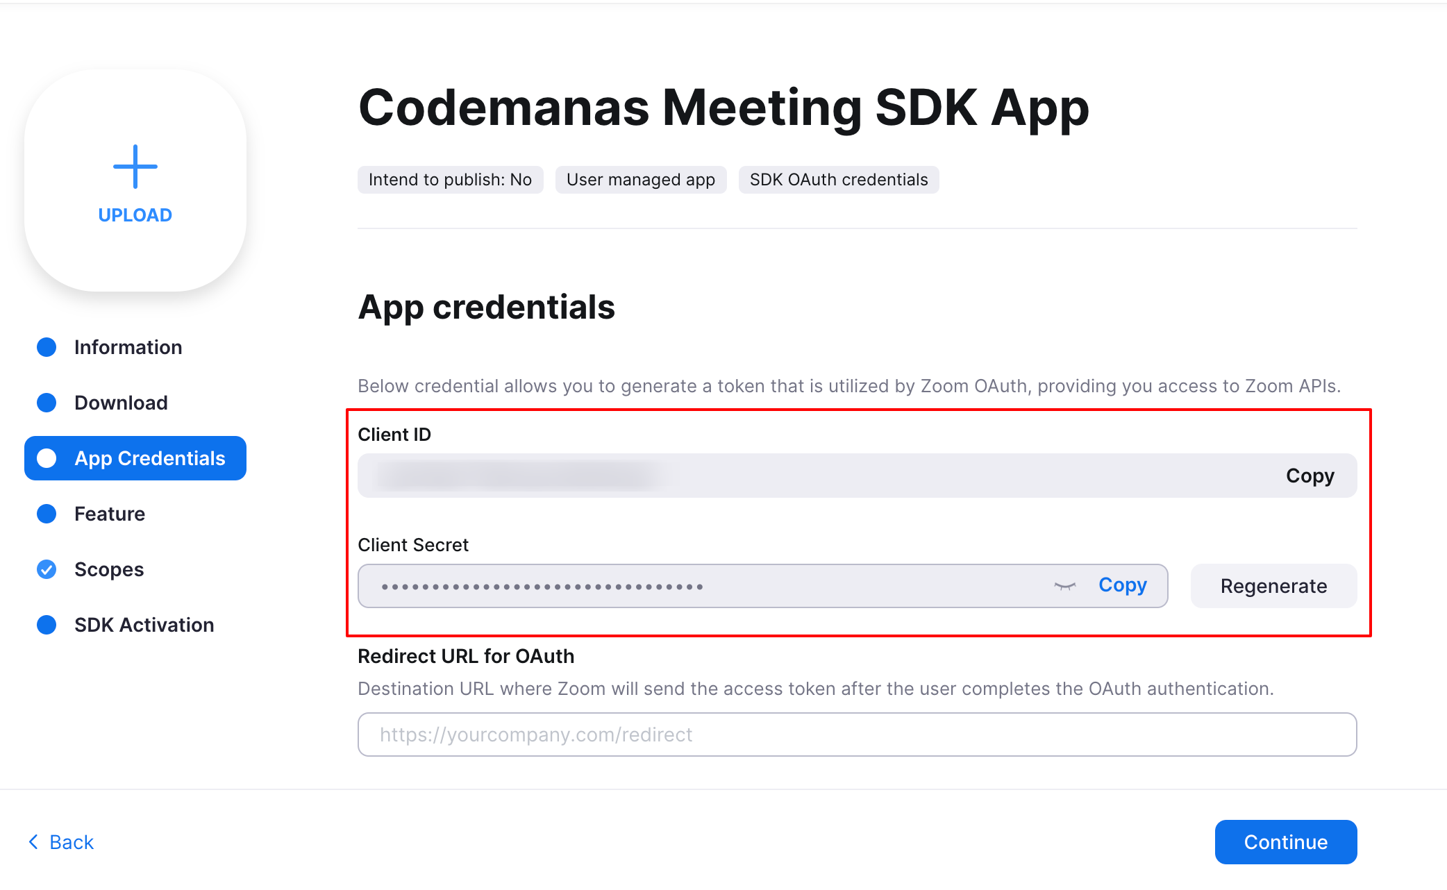The height and width of the screenshot is (890, 1447).
Task: Click the Information step dot icon
Action: [x=47, y=347]
